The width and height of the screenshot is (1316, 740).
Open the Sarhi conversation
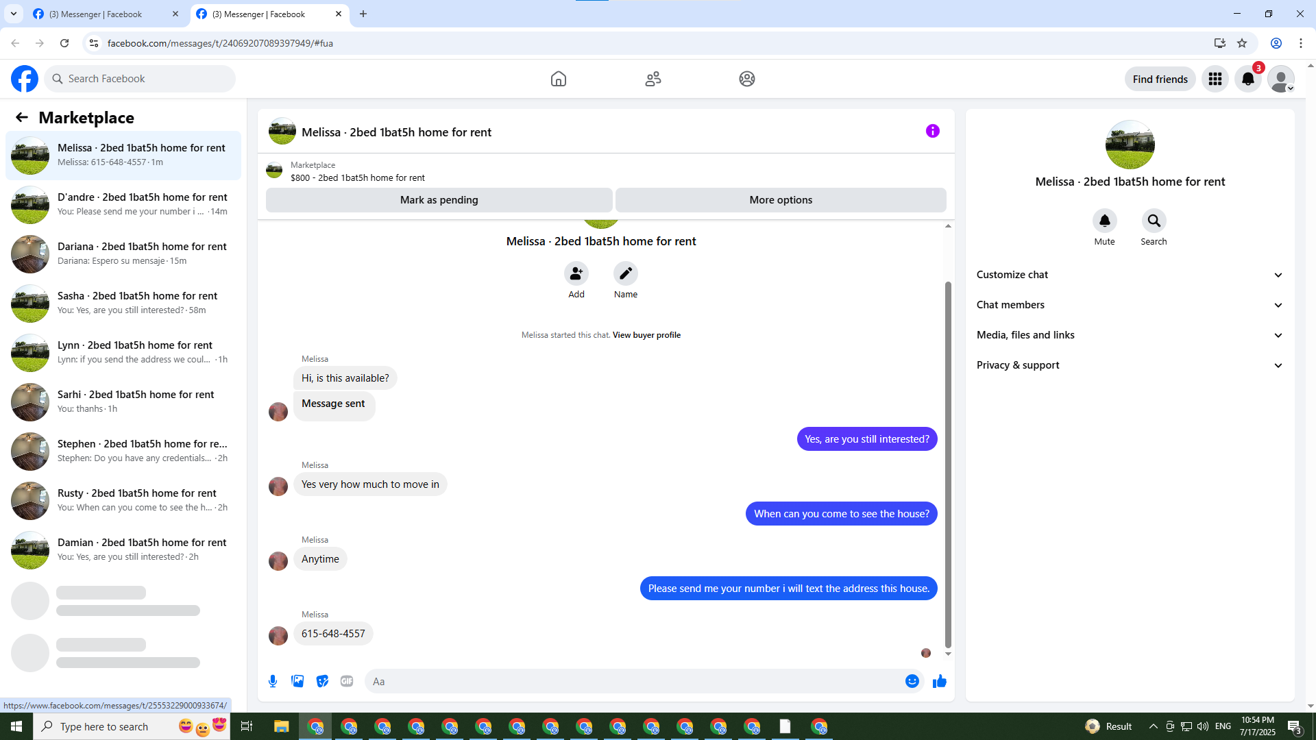123,402
